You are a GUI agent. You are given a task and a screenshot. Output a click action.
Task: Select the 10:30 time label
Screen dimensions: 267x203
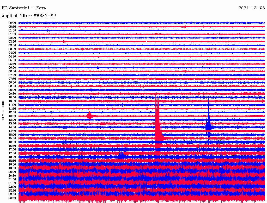point(12,101)
